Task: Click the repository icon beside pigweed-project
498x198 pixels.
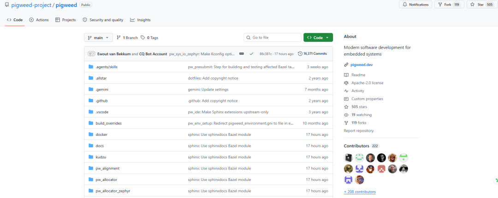Action: (7, 5)
